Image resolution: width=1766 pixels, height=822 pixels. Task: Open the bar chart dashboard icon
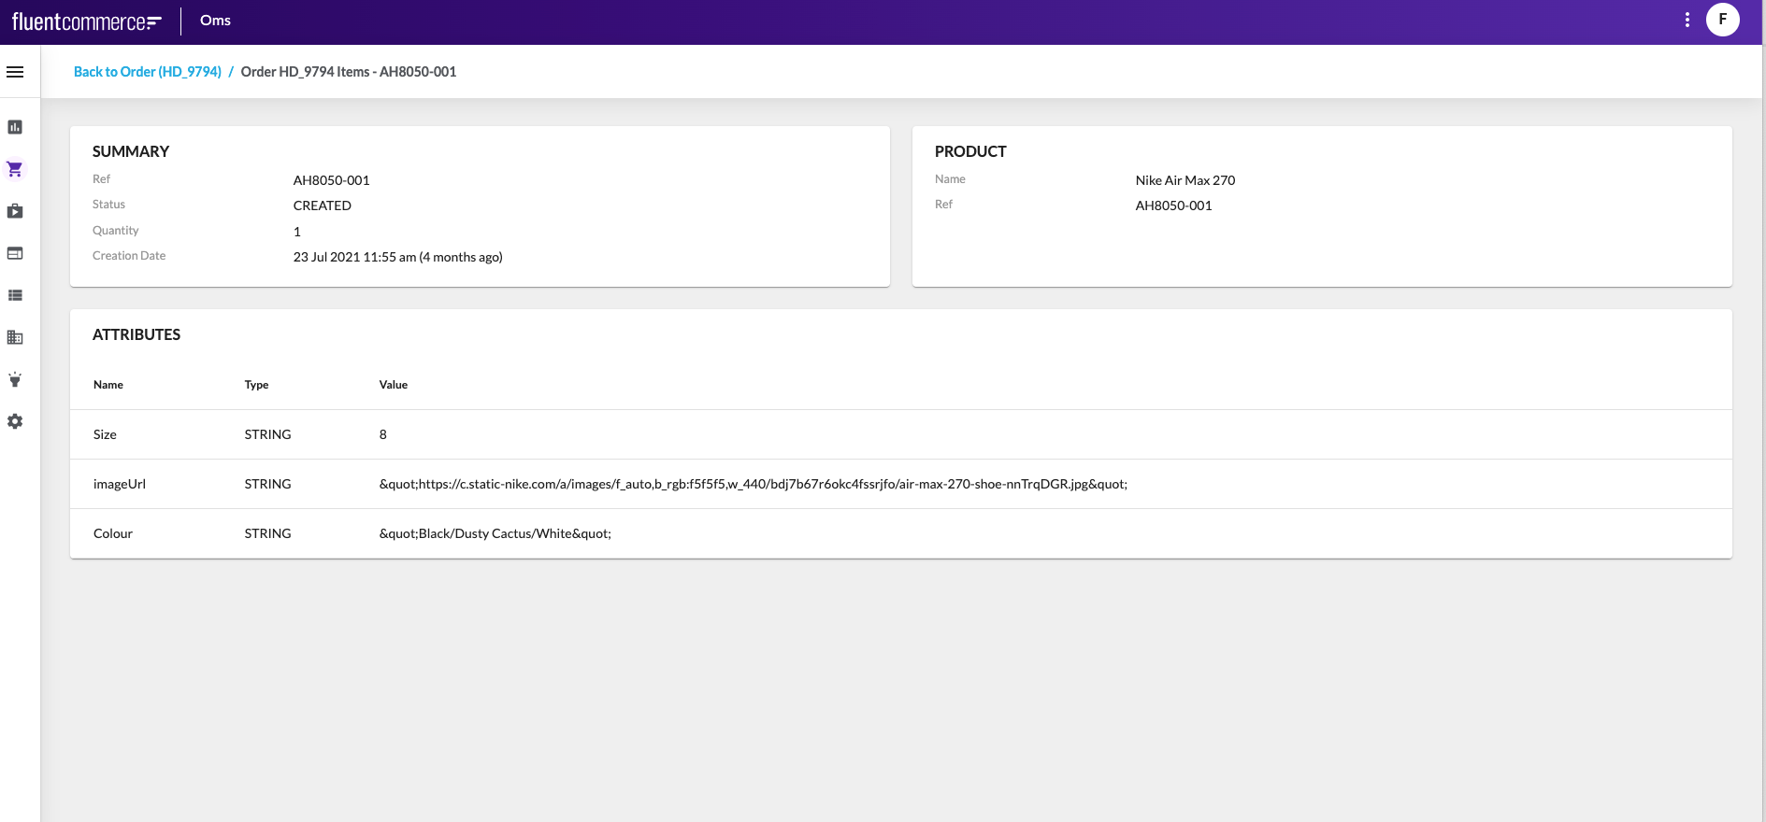tap(15, 127)
